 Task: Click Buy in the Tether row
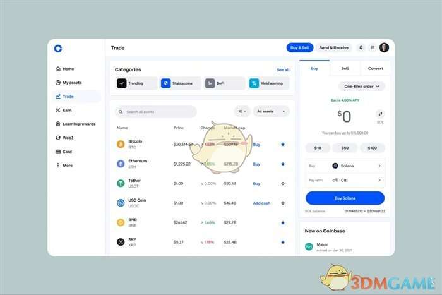(x=256, y=184)
